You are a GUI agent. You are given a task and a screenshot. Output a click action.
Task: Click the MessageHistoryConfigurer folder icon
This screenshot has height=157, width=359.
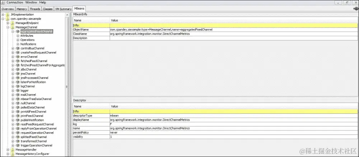pyautogui.click(x=13, y=154)
